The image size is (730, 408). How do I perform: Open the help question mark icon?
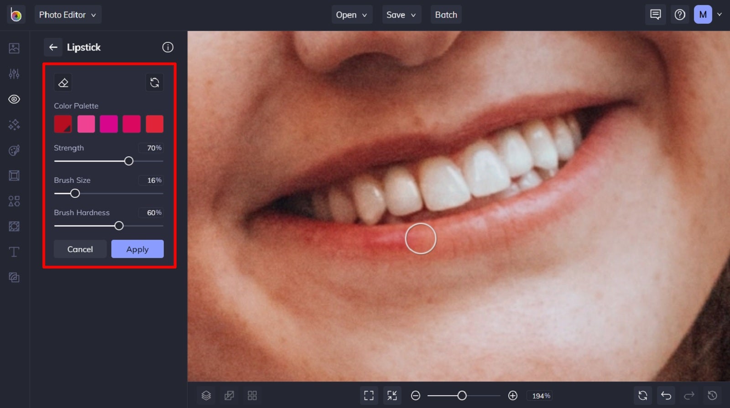coord(680,15)
